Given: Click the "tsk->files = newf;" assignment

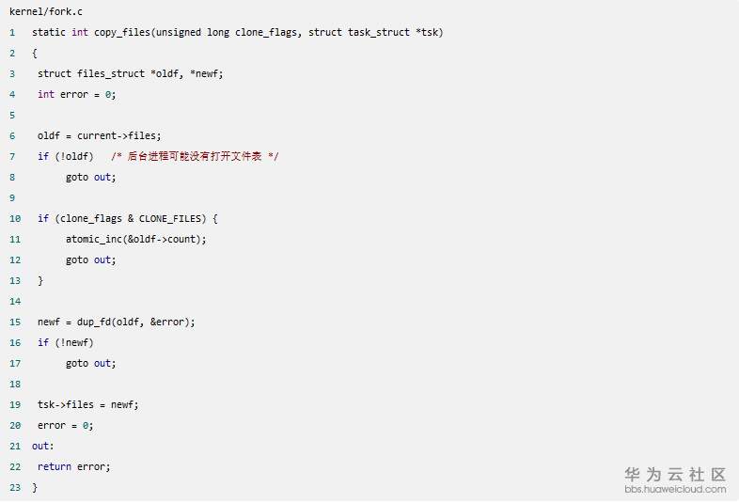Looking at the screenshot, I should 87,404.
